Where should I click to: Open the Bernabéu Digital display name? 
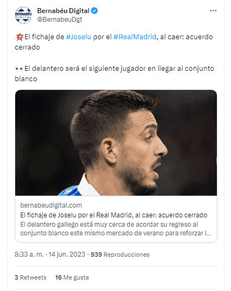click(x=63, y=11)
